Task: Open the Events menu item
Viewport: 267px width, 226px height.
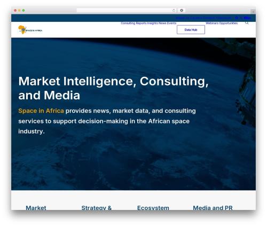Action: 171,23
